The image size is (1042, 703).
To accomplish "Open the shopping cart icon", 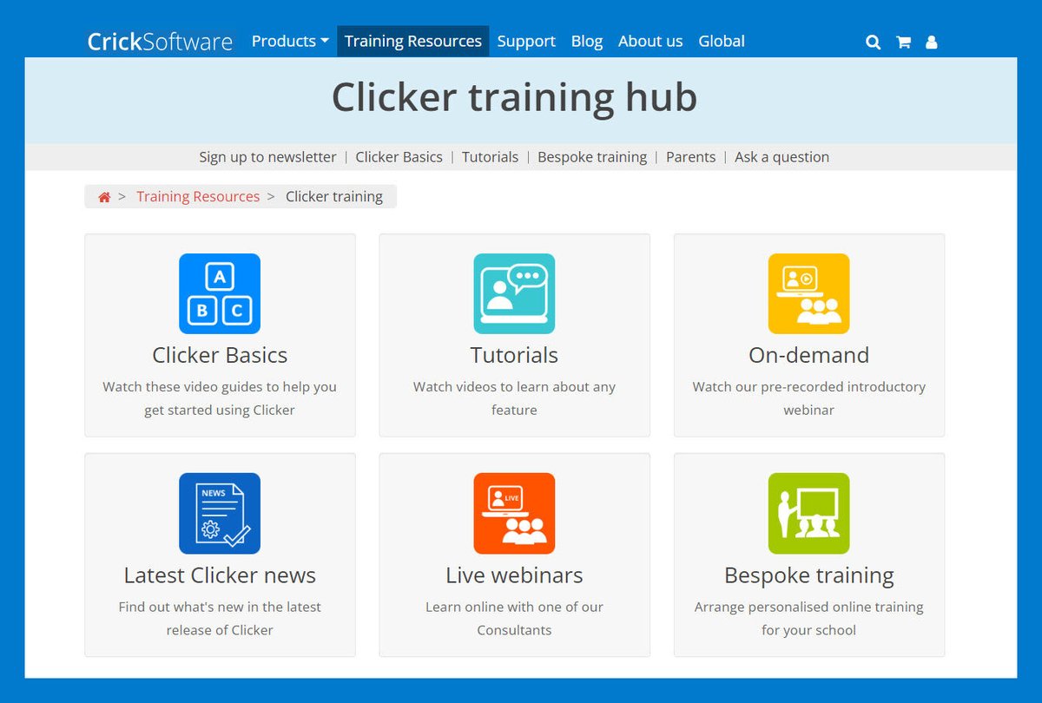I will pyautogui.click(x=903, y=41).
